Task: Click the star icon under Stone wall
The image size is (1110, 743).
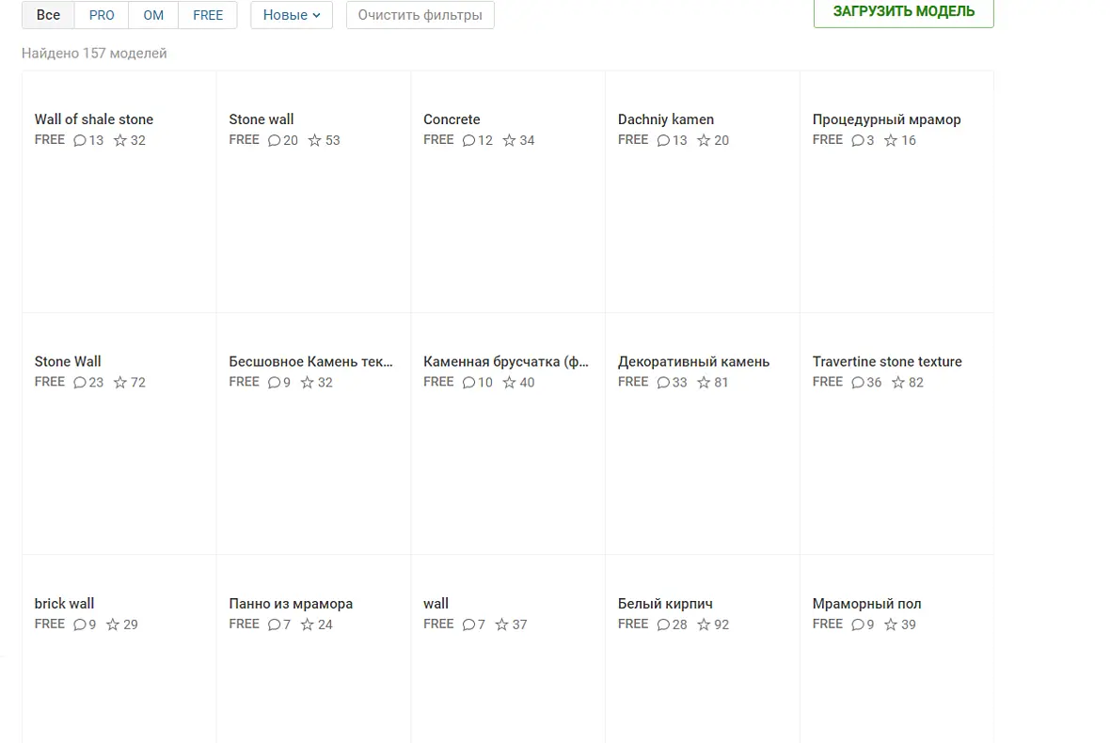Action: click(314, 140)
